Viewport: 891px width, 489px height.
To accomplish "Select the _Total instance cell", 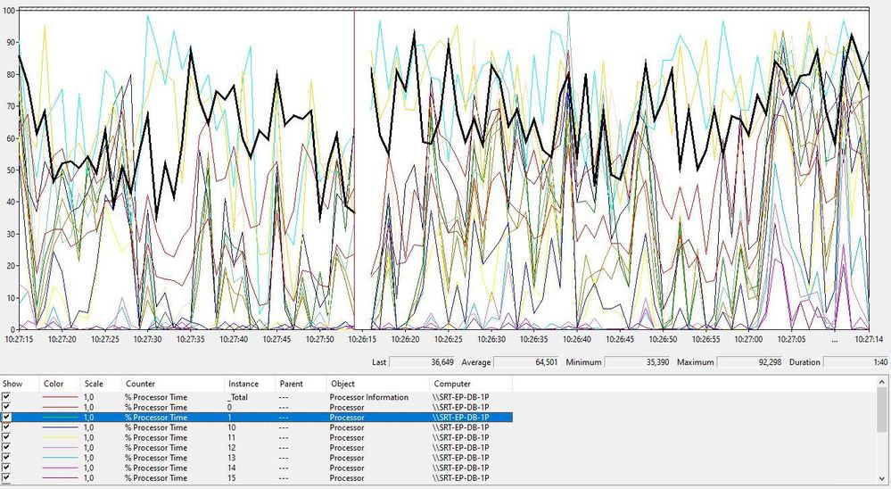I will (238, 397).
